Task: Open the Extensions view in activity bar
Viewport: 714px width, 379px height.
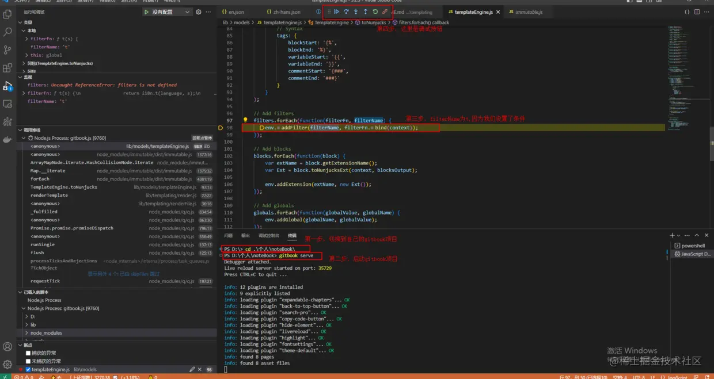Action: pyautogui.click(x=7, y=68)
